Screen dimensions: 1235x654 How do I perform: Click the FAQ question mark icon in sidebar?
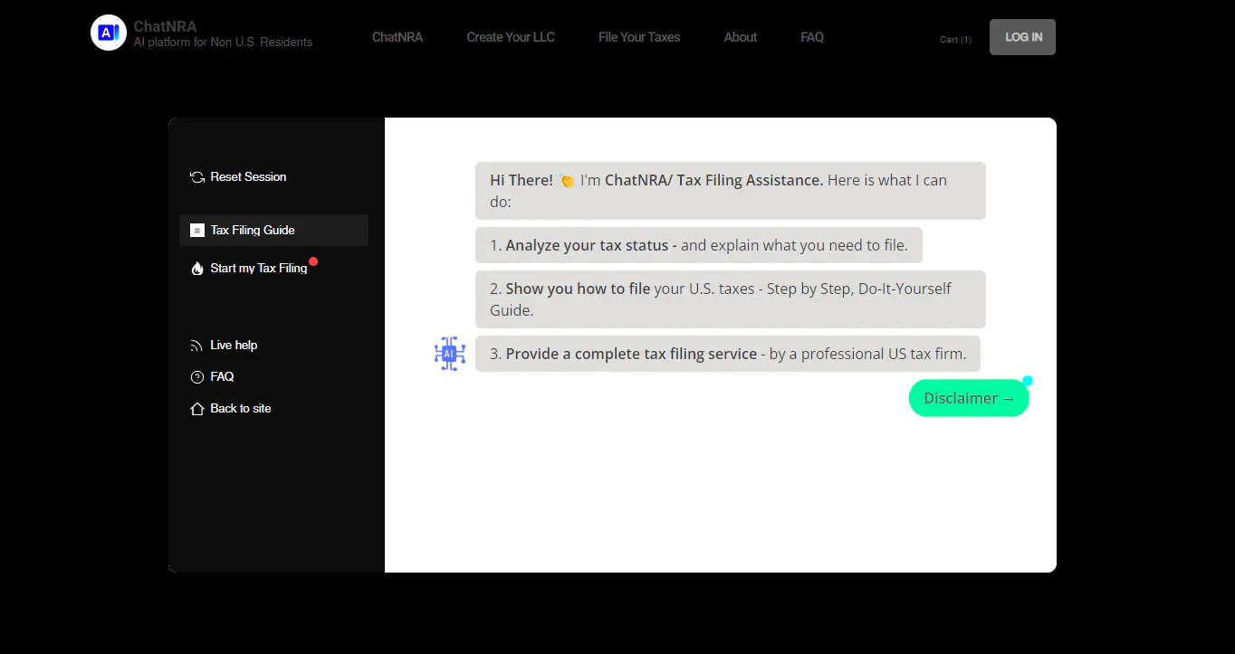tap(197, 377)
